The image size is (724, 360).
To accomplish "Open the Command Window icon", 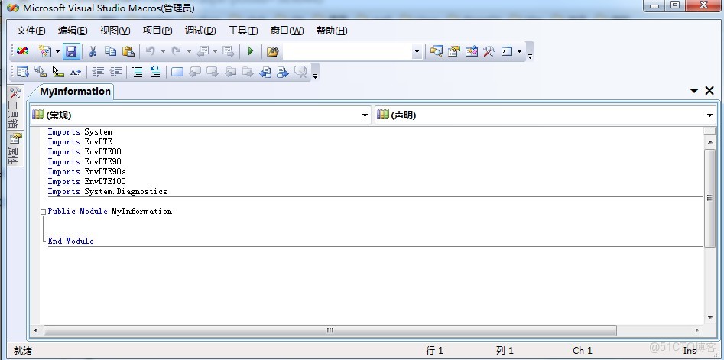I will [507, 51].
